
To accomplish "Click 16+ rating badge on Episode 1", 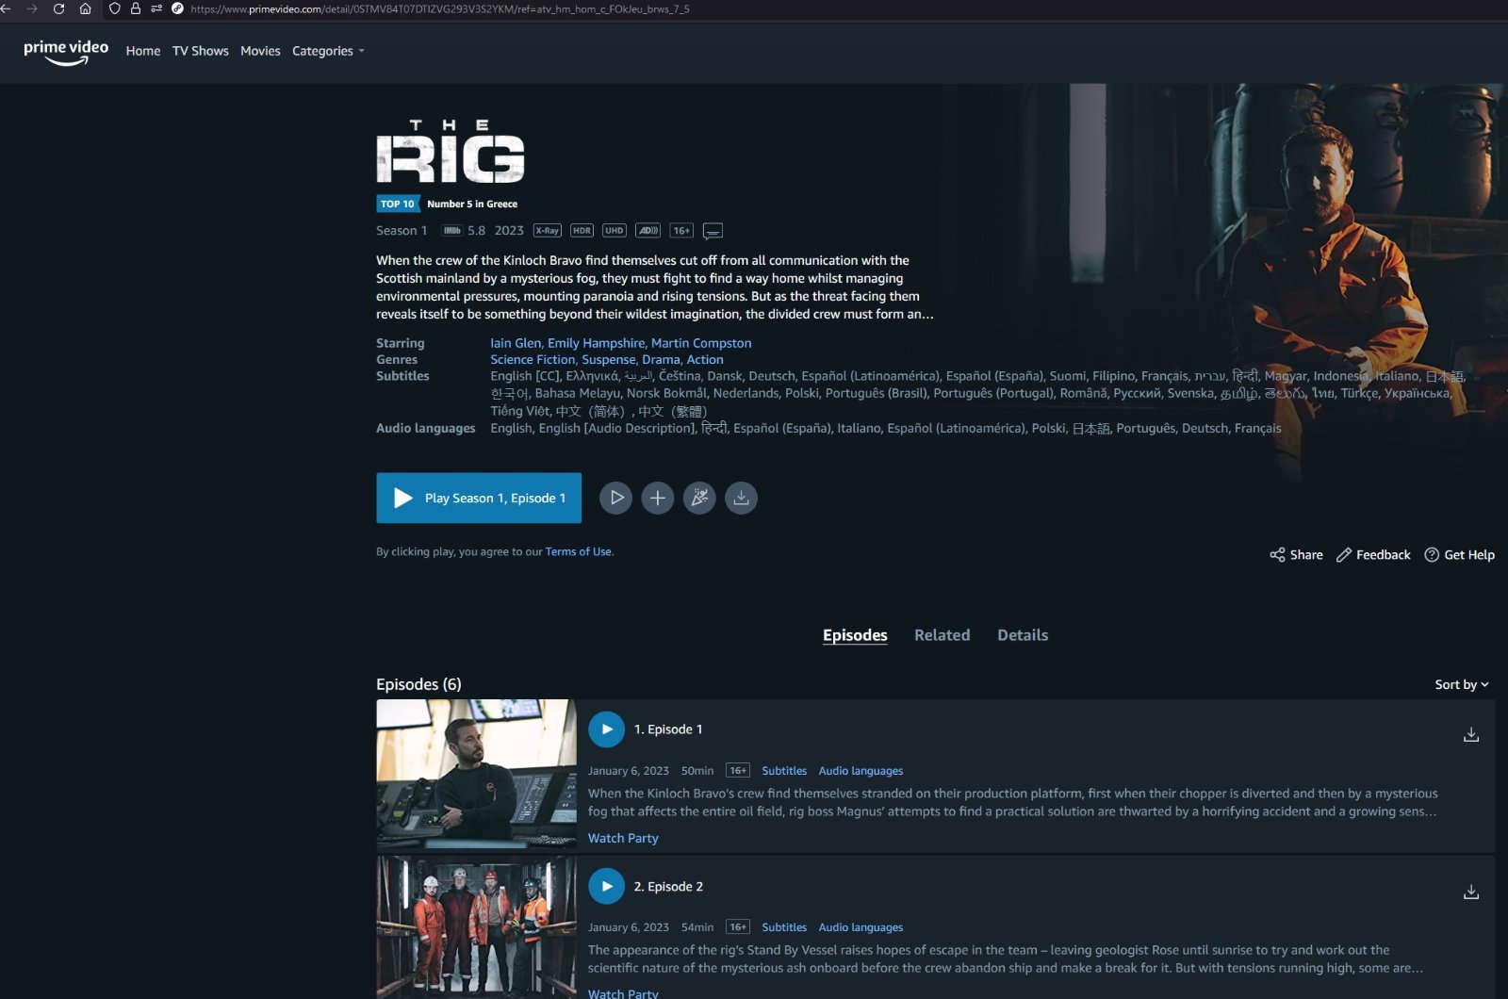I will pos(738,771).
